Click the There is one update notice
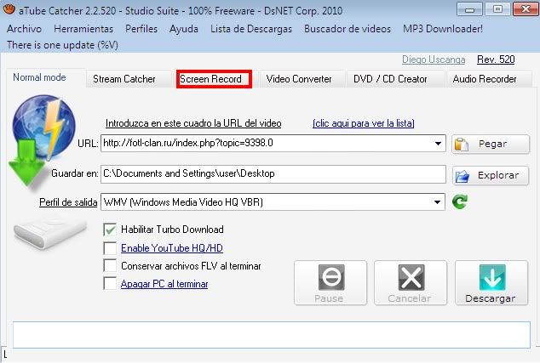The height and width of the screenshot is (363, 540). point(62,45)
